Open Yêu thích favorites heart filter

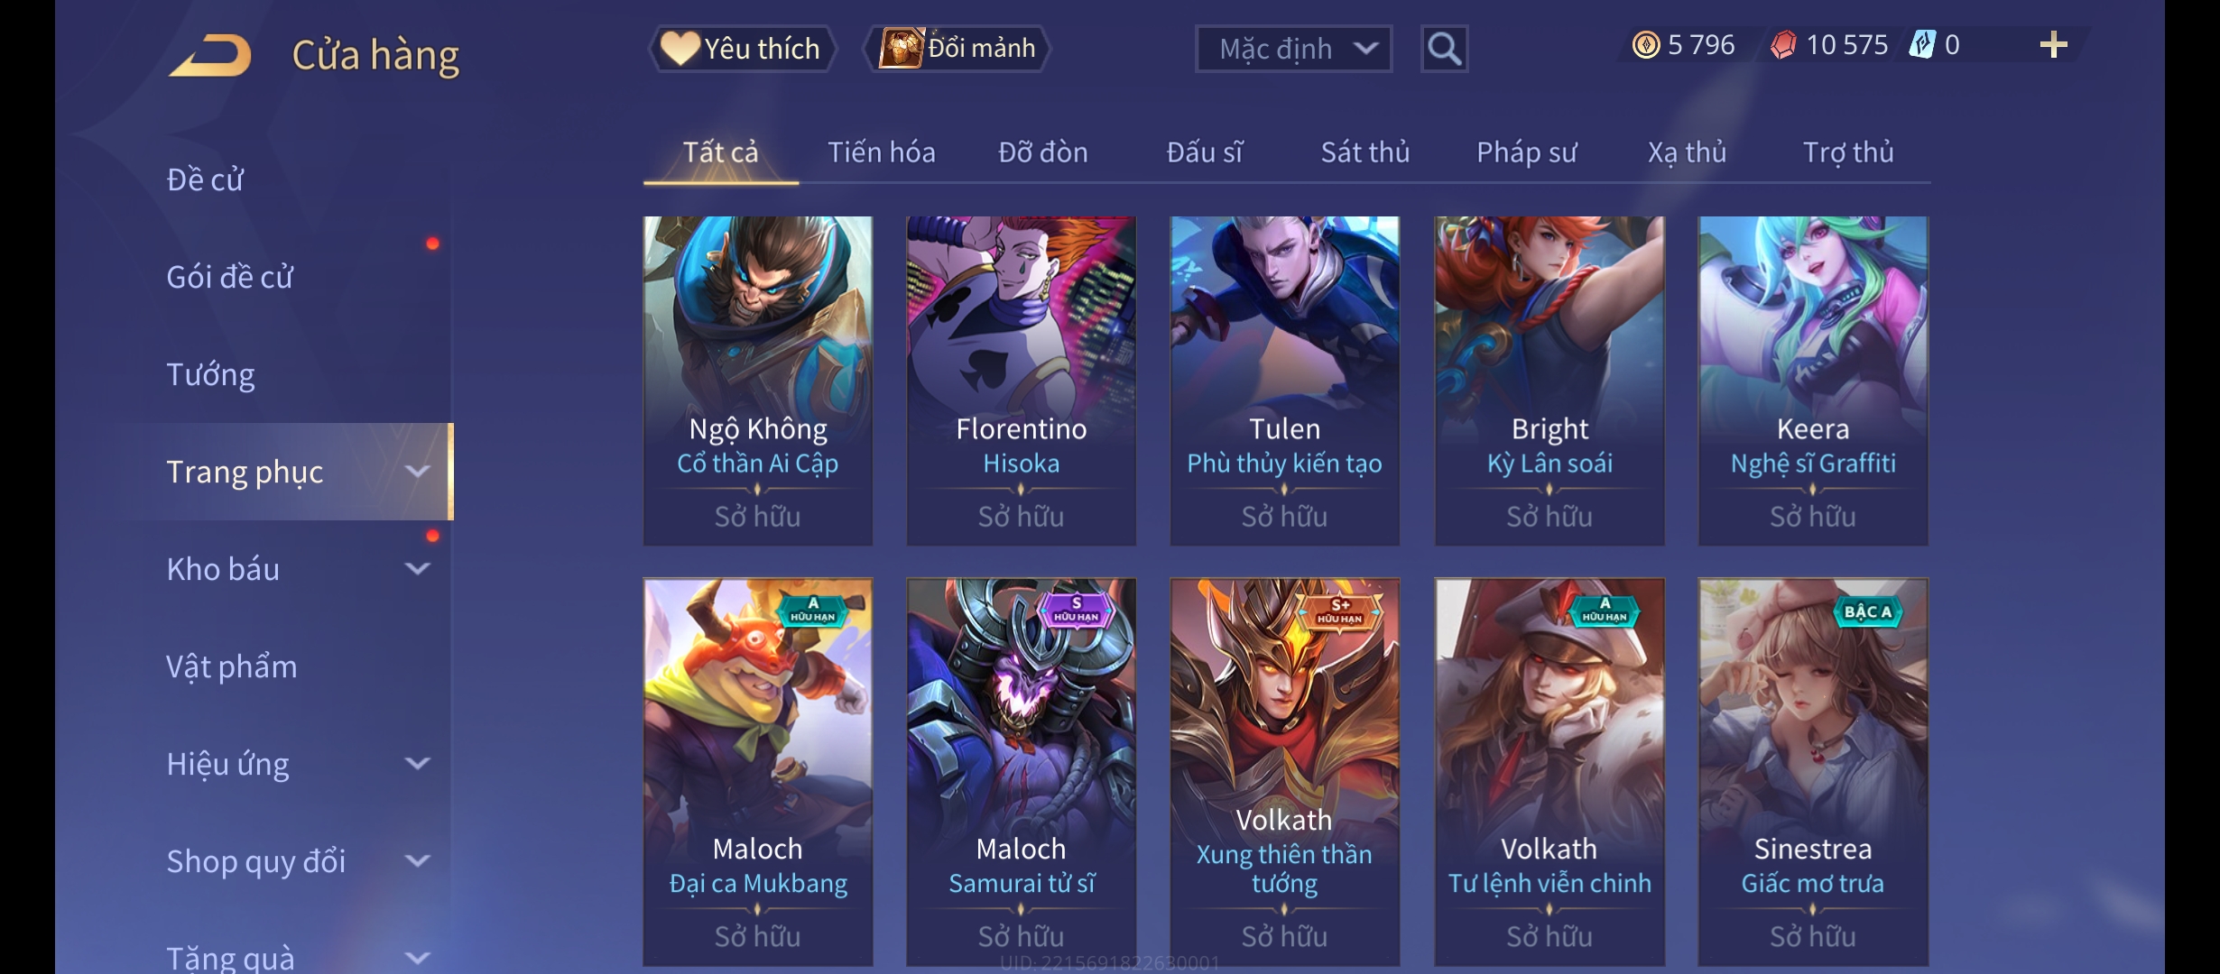742,49
